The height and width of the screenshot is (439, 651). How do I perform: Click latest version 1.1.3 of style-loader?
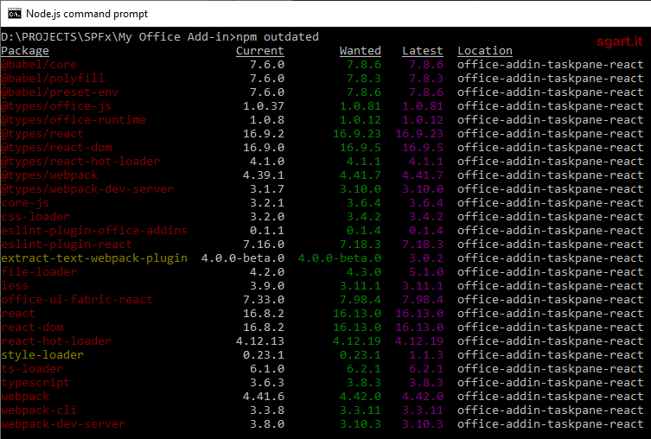[426, 355]
